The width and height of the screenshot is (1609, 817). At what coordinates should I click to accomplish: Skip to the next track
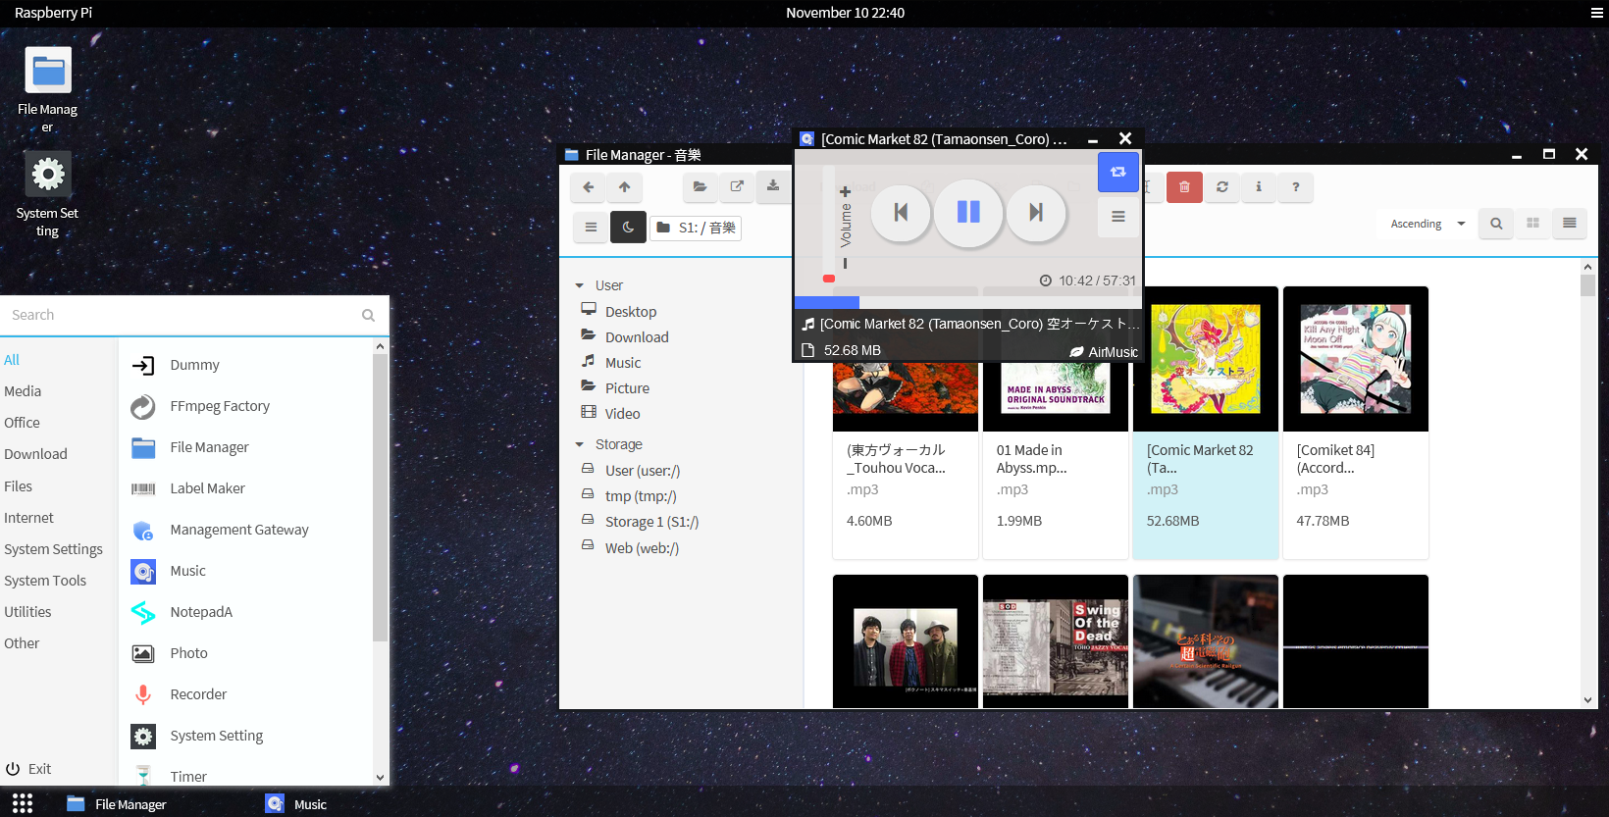pos(1035,212)
